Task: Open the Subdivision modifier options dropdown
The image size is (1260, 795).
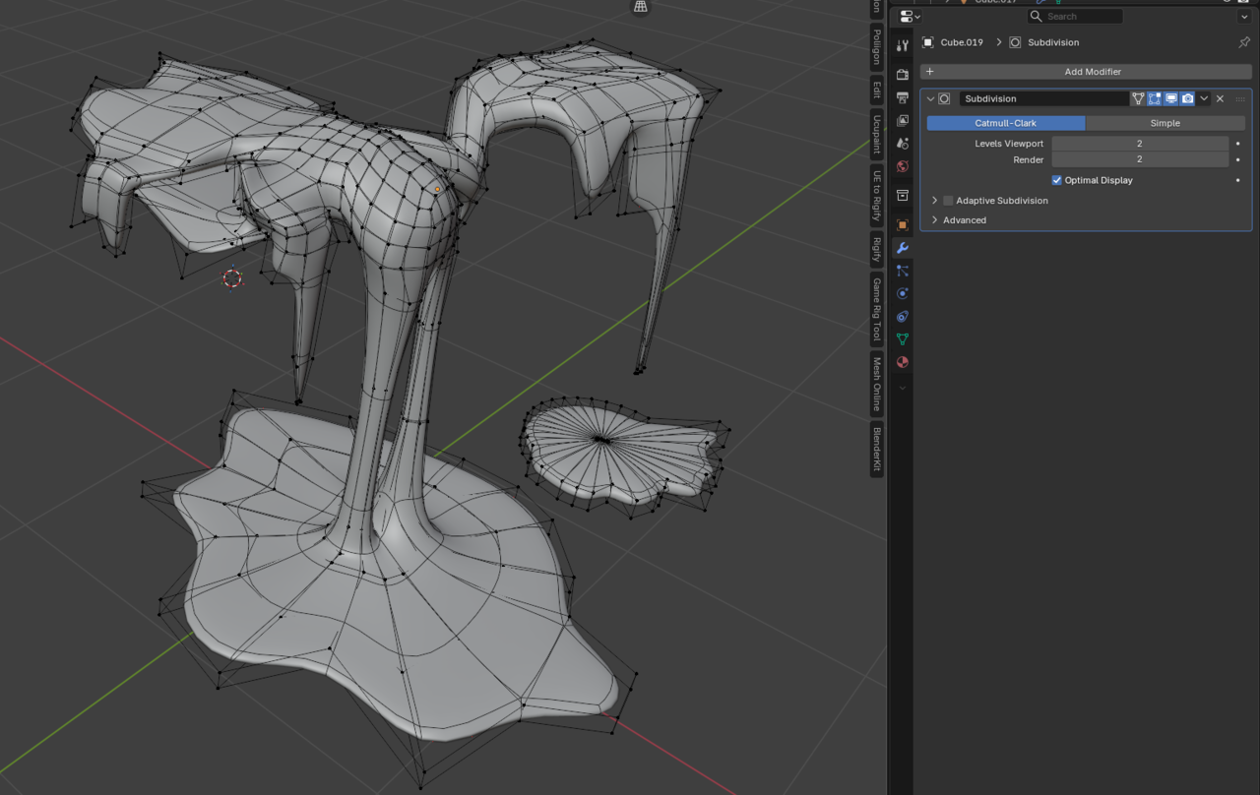Action: coord(1204,98)
